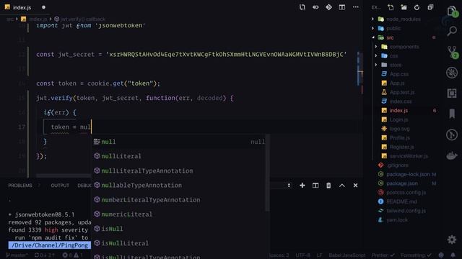Open the Extensions view icon

tap(452, 94)
